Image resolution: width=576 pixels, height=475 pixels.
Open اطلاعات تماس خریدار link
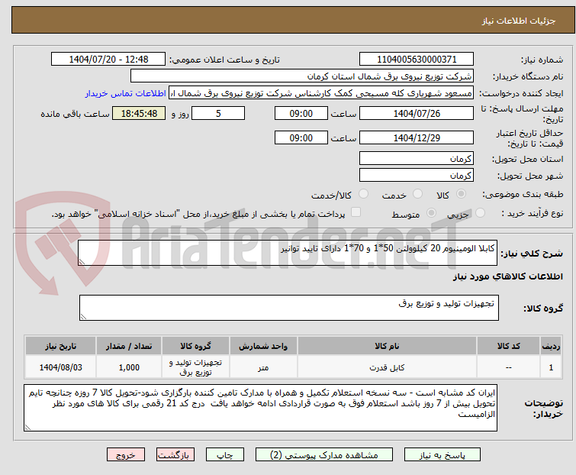126,93
